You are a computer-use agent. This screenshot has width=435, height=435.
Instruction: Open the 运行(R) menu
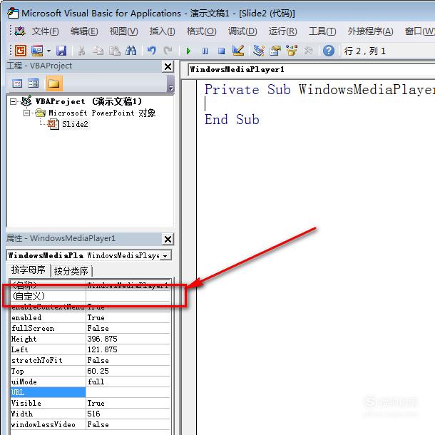click(282, 31)
